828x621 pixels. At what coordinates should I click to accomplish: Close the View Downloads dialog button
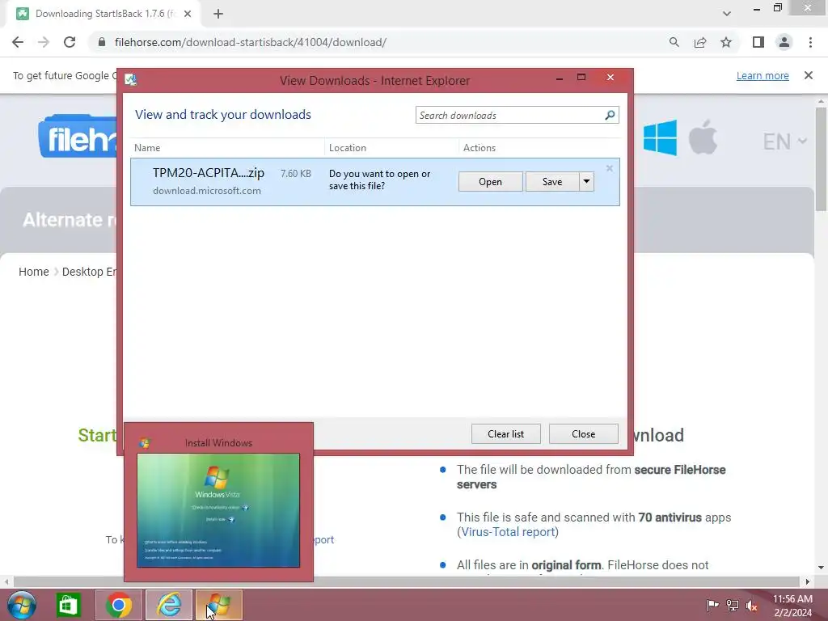(x=584, y=434)
